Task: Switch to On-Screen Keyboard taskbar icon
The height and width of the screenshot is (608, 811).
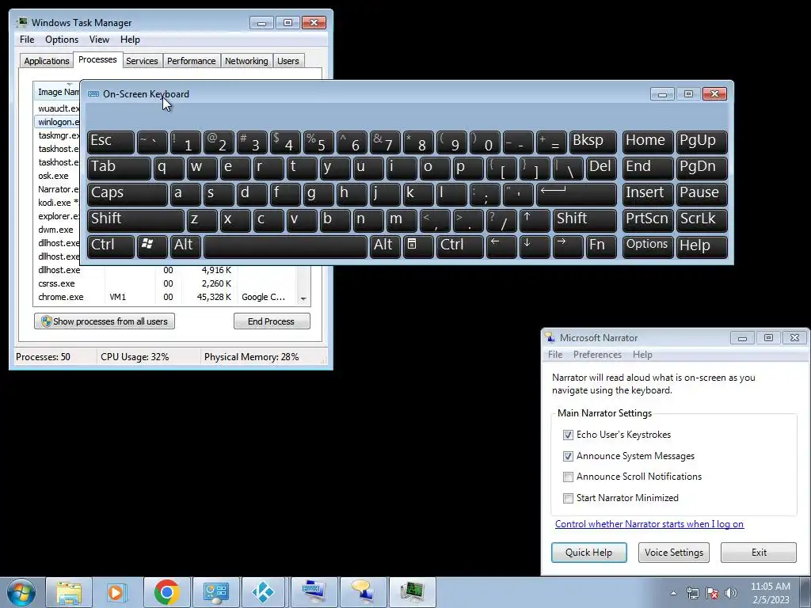Action: [x=314, y=592]
